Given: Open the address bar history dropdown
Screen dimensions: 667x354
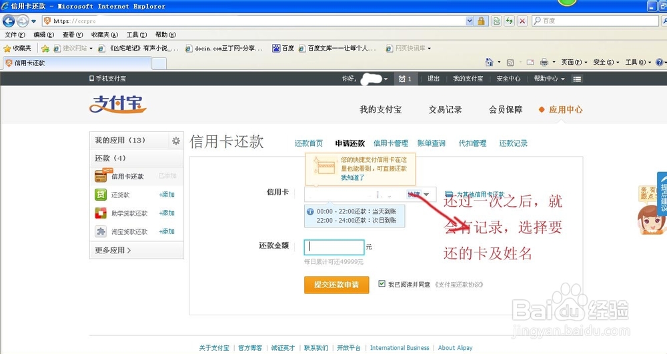Looking at the screenshot, I should click(x=469, y=21).
